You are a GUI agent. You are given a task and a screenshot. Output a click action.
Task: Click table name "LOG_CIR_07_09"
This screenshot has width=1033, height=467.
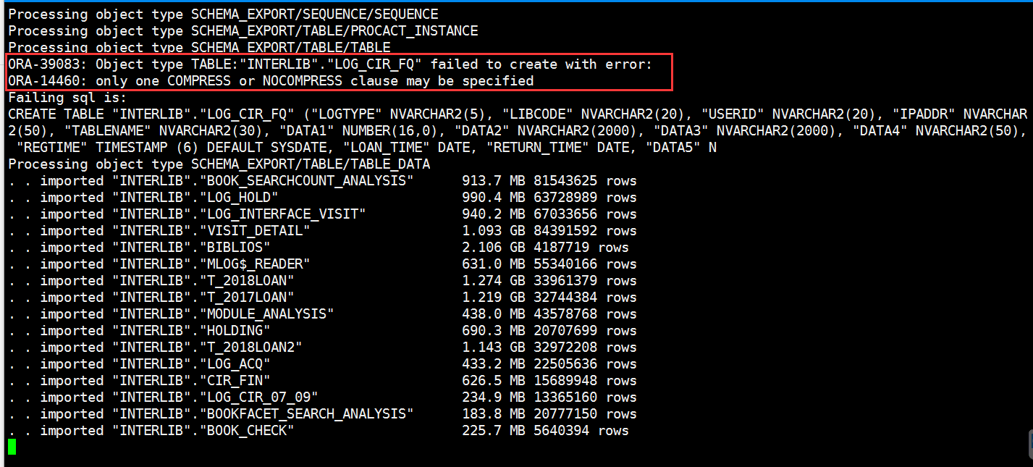click(258, 397)
